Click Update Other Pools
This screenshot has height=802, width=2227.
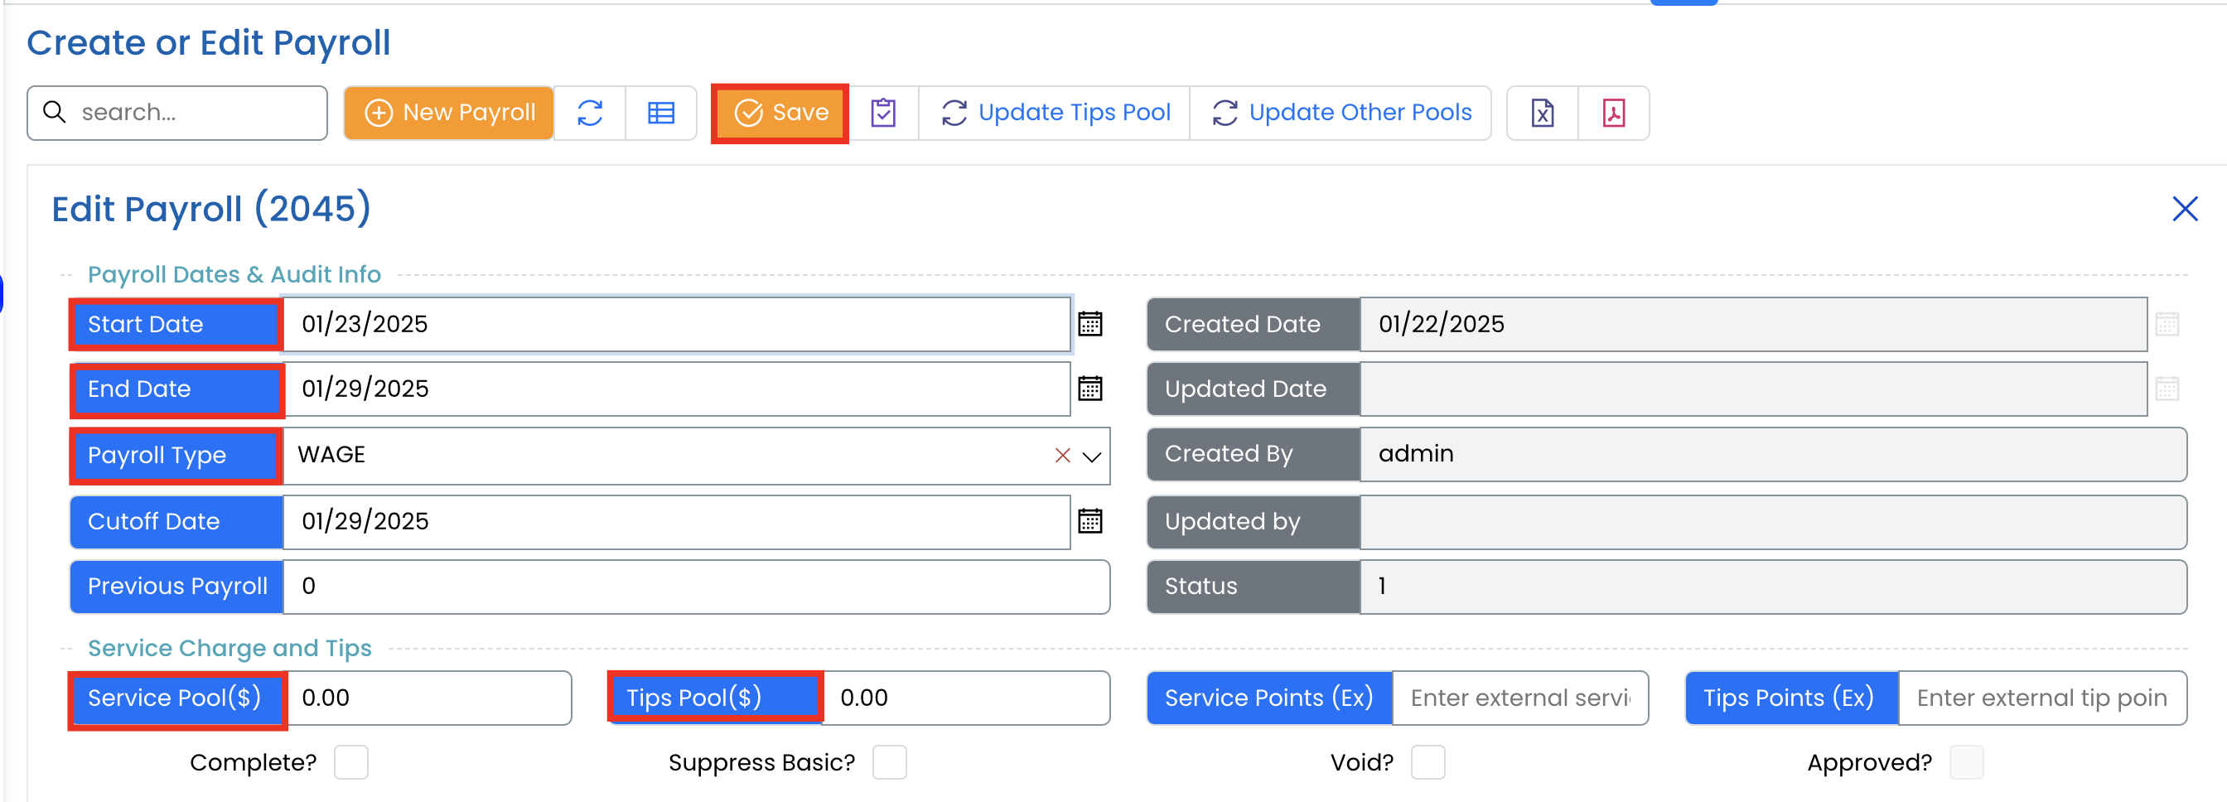[x=1341, y=113]
